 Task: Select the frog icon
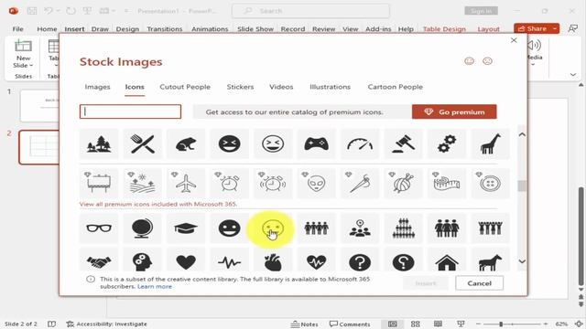tap(186, 144)
